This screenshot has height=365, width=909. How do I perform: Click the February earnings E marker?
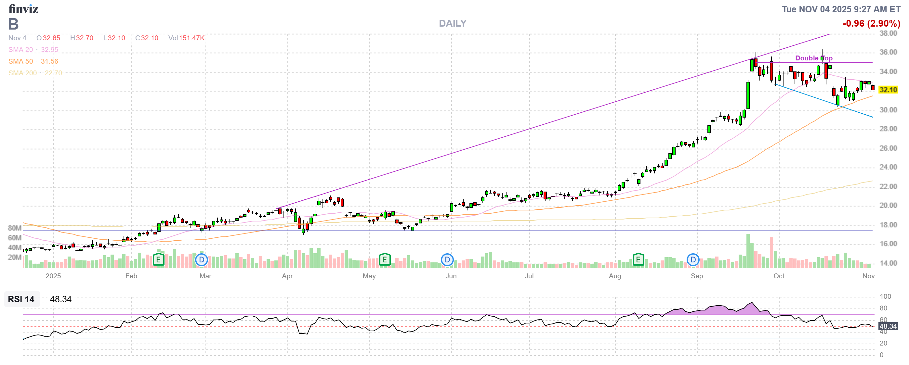[x=158, y=260]
